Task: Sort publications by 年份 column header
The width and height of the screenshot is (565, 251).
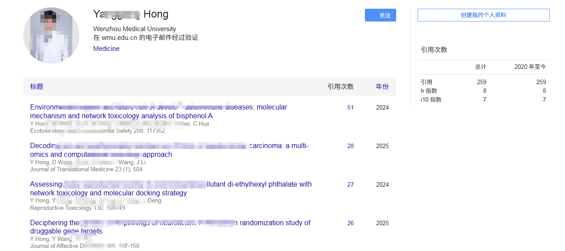Action: click(x=382, y=87)
